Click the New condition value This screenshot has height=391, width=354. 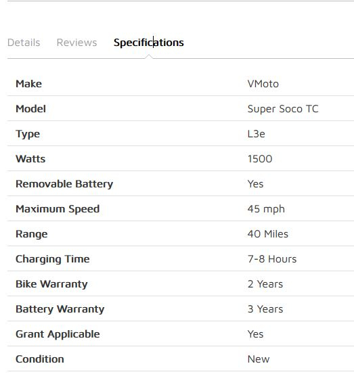tap(259, 359)
